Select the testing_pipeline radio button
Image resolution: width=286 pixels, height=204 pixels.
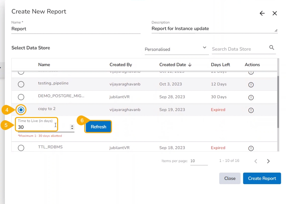21,84
